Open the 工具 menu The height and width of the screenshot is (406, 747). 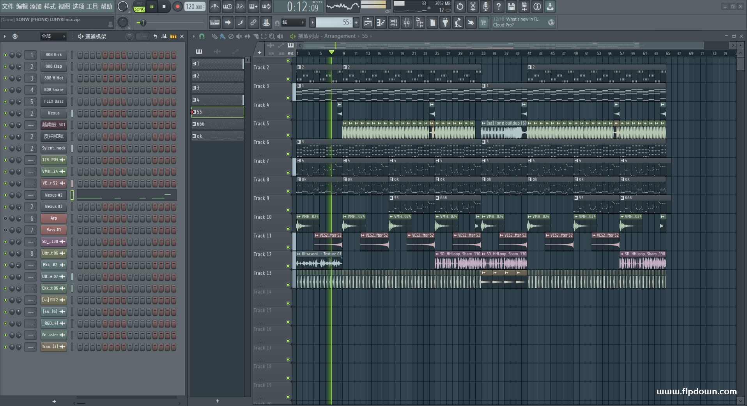[x=92, y=7]
